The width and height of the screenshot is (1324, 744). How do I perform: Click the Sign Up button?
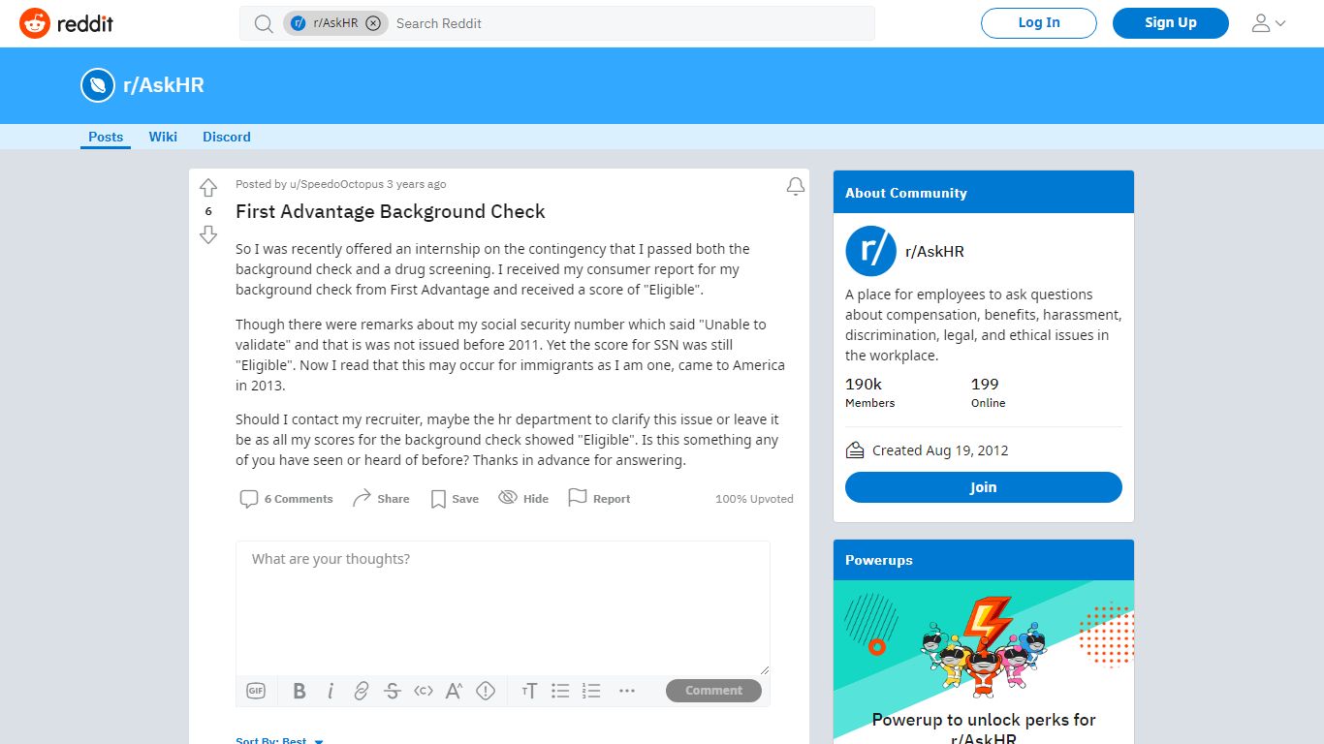tap(1171, 23)
